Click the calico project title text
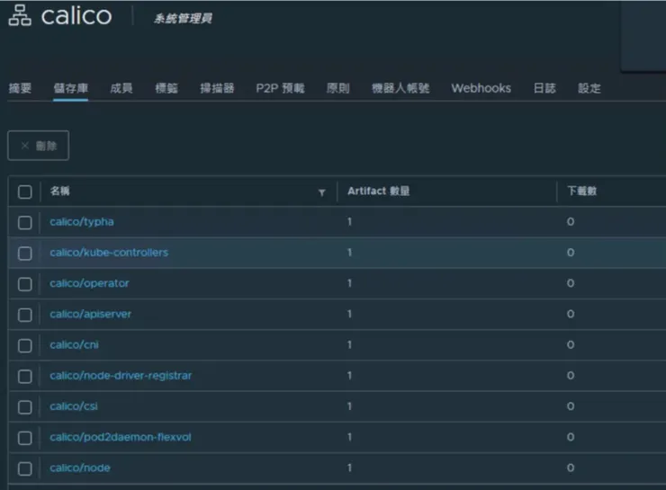The width and height of the screenshot is (666, 490). coord(76,15)
